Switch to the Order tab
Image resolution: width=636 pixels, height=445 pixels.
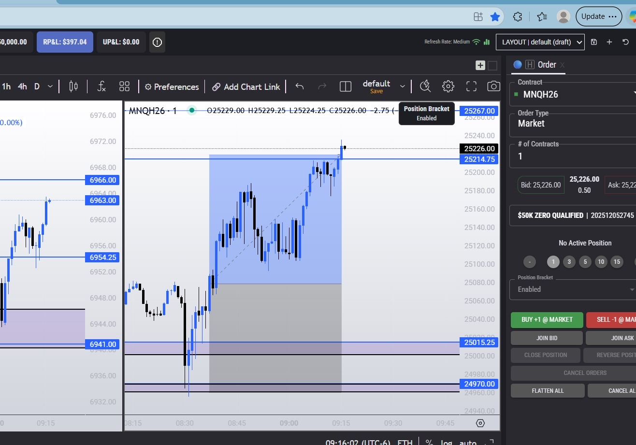click(547, 65)
